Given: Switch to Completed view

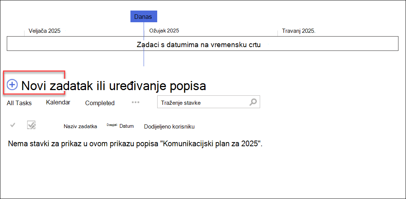Looking at the screenshot, I should click(x=100, y=103).
